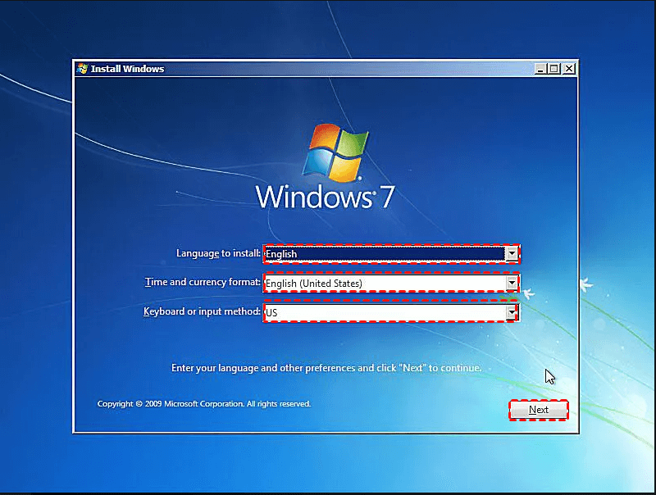Screen dimensions: 656x495
Task: Maximize the Install Windows dialog
Action: (x=554, y=69)
